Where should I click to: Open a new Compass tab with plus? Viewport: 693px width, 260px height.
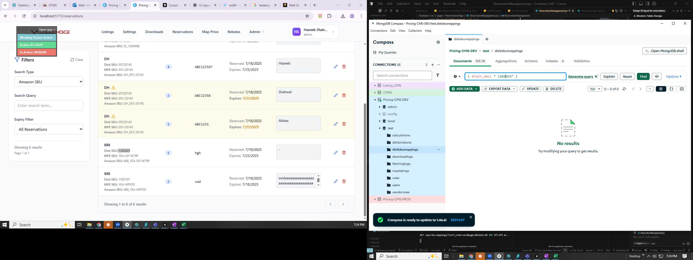tap(487, 39)
